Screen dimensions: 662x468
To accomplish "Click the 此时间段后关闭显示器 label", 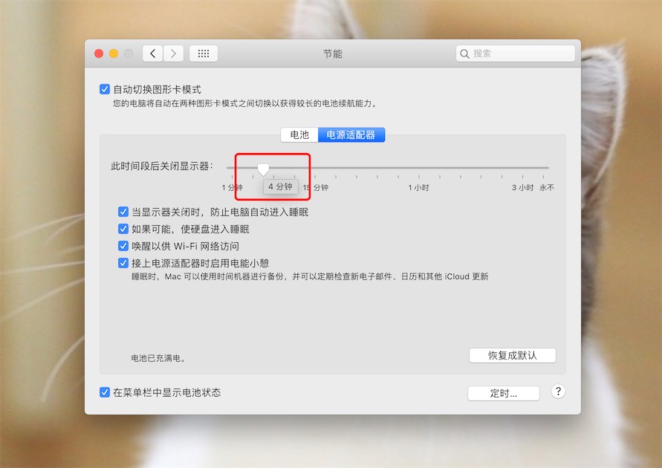I will click(162, 166).
